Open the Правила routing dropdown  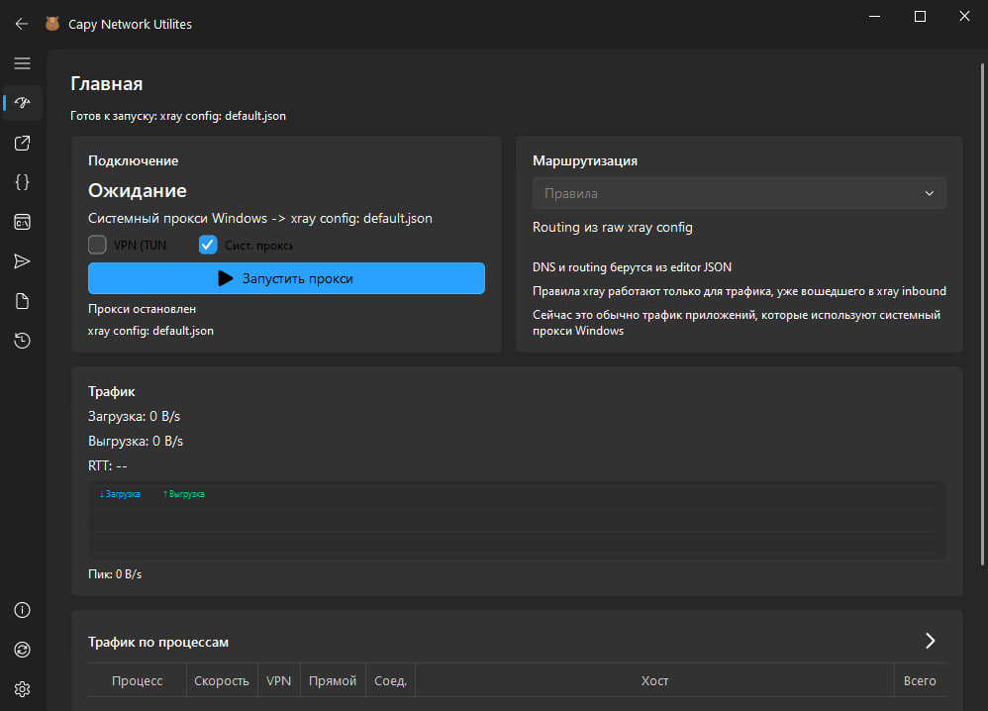(740, 193)
